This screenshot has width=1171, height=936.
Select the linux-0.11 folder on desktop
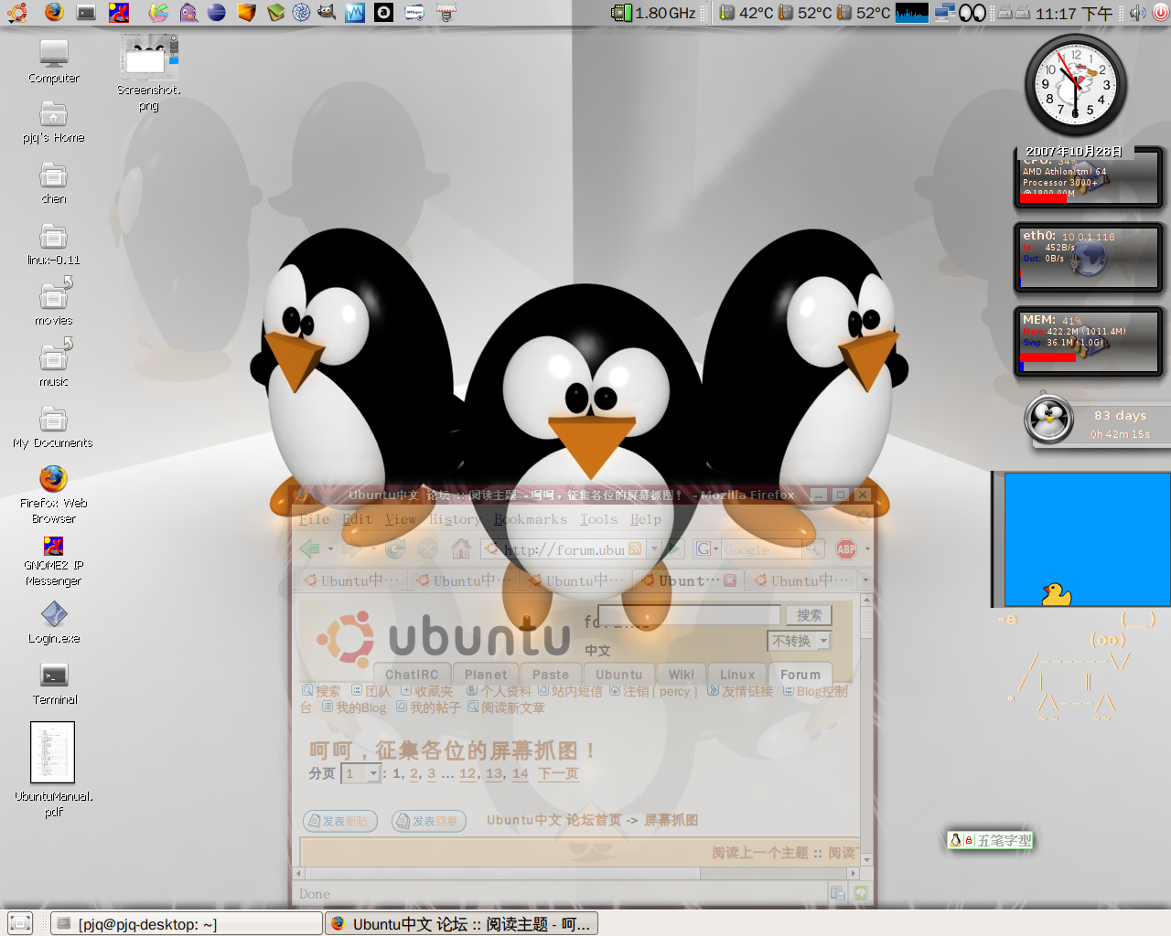[54, 244]
